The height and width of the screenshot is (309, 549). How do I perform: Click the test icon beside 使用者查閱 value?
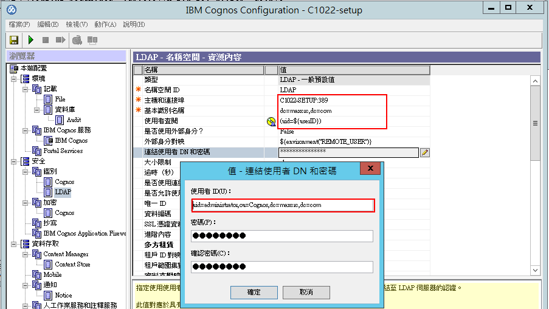point(271,121)
